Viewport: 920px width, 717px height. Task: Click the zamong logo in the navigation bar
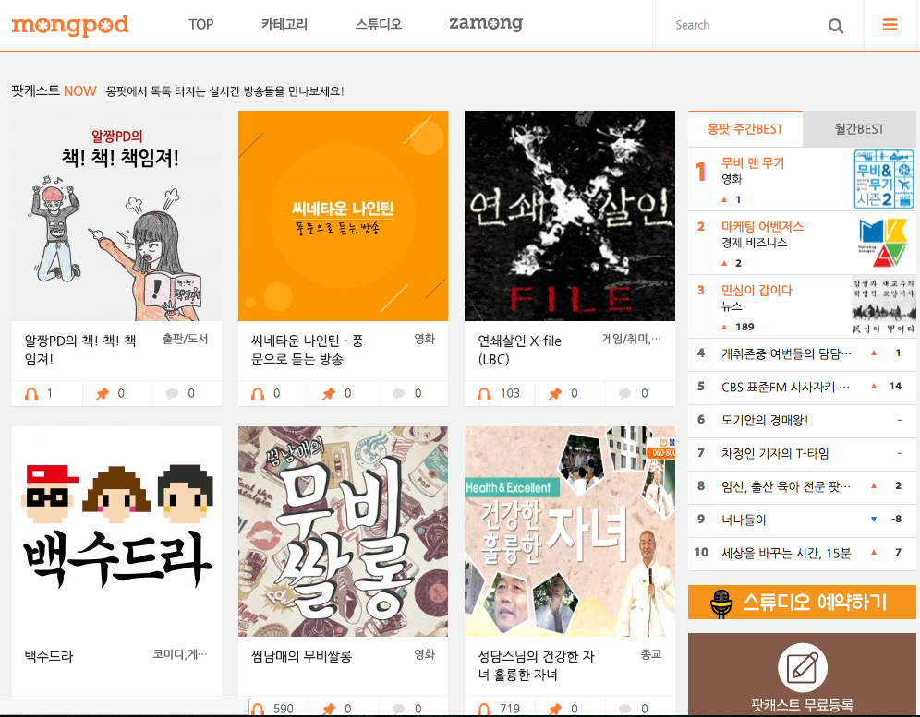tap(485, 25)
